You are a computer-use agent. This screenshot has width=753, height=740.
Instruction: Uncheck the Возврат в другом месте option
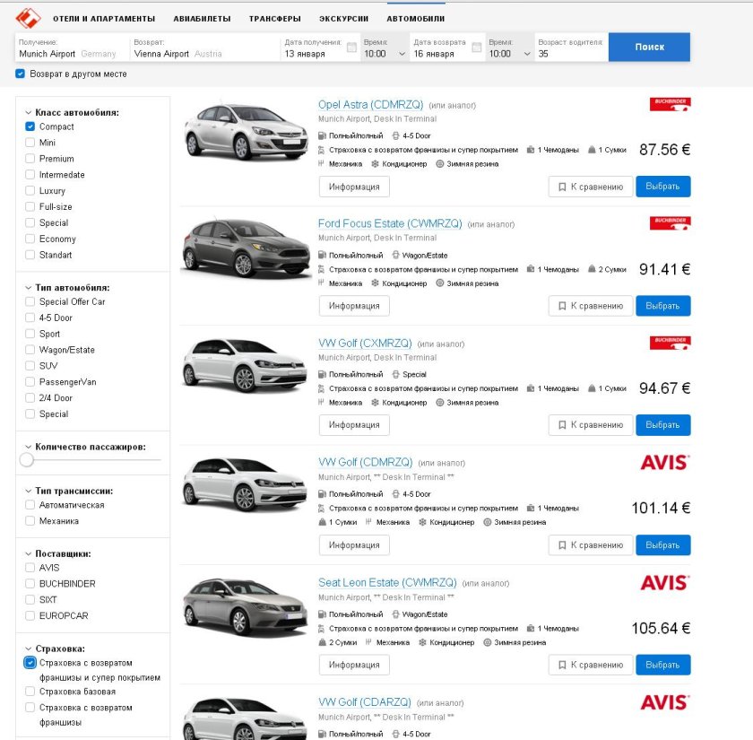tap(20, 74)
